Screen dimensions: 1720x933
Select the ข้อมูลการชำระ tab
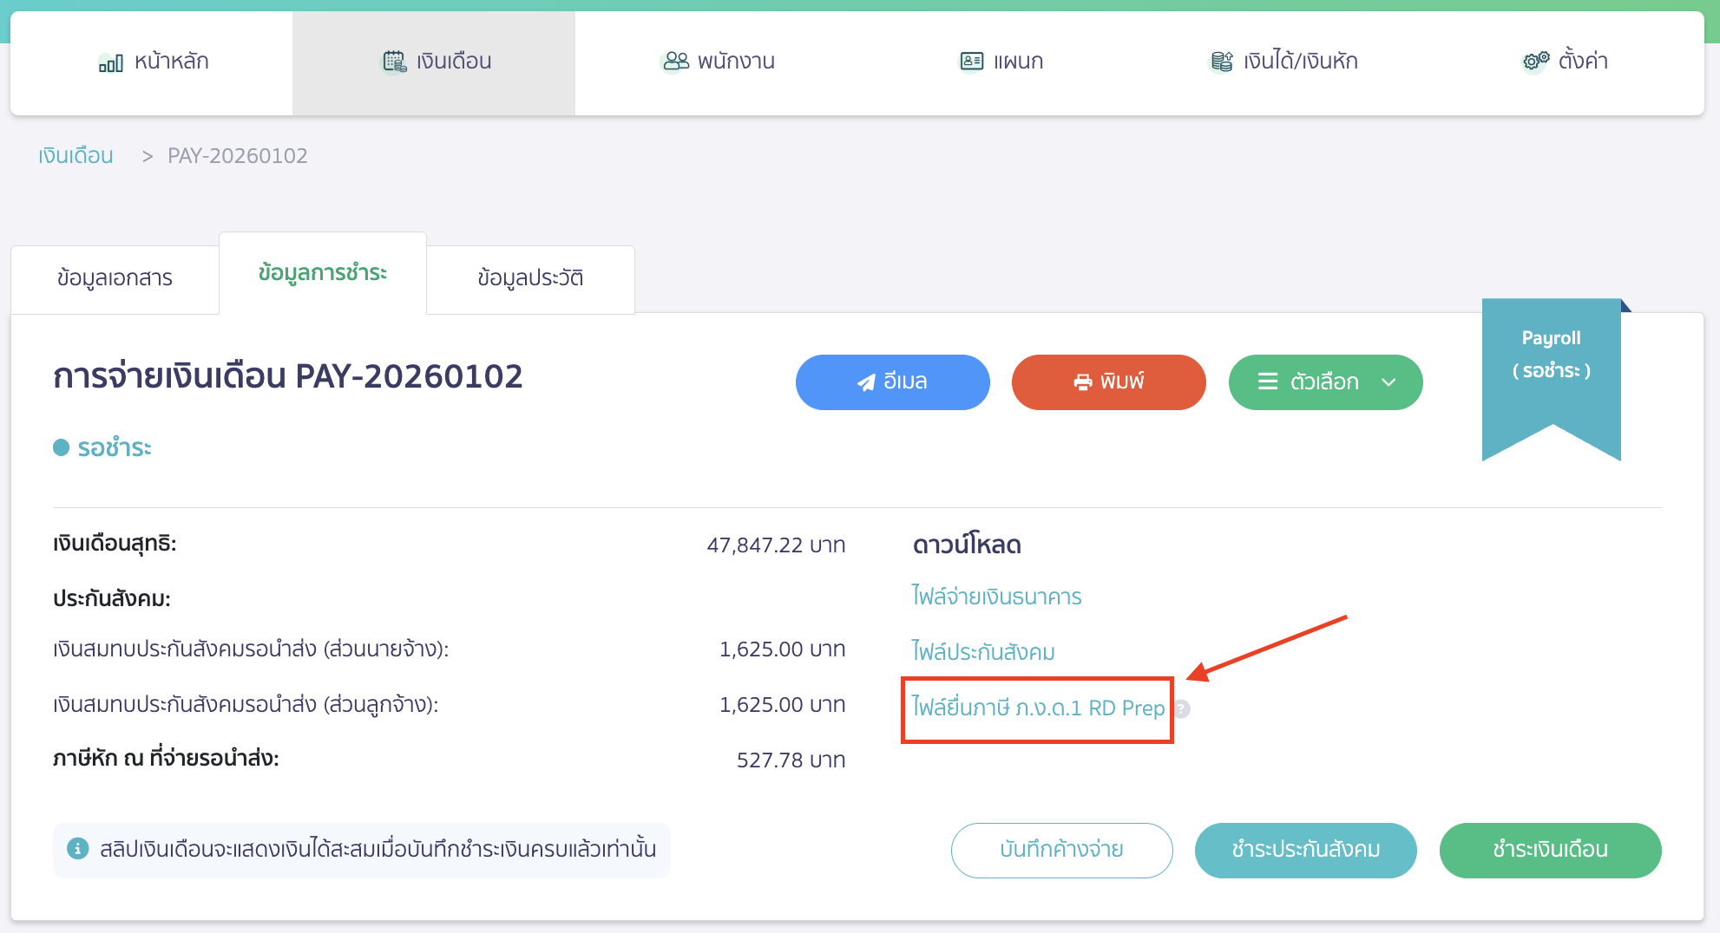[323, 273]
